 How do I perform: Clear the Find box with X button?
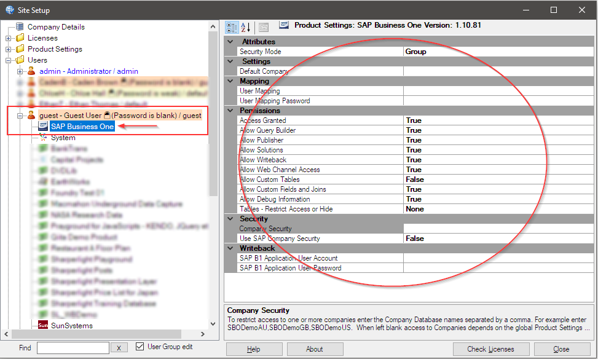pyautogui.click(x=119, y=347)
